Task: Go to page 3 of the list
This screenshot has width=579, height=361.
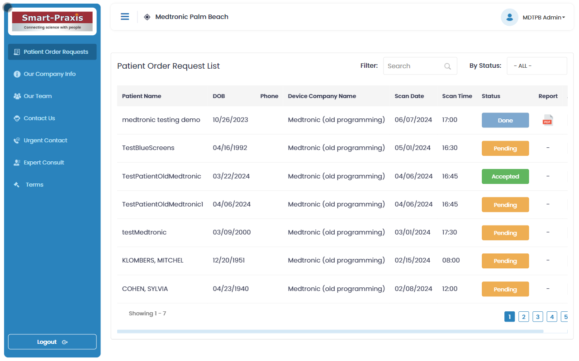Action: [537, 317]
